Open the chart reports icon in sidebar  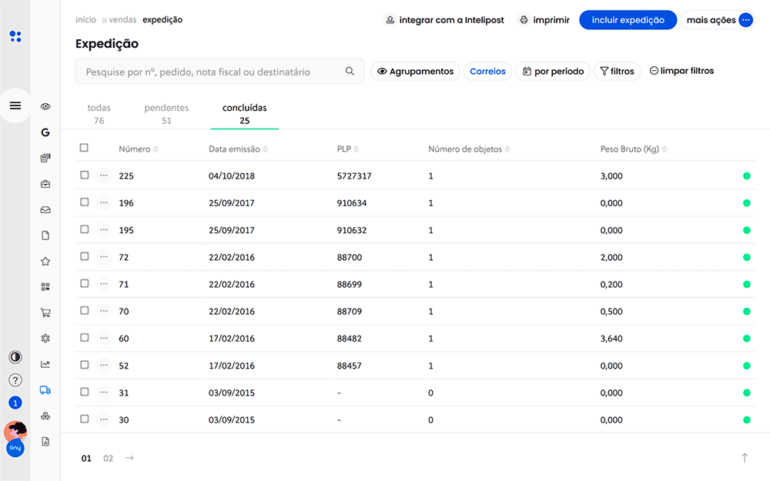click(45, 364)
